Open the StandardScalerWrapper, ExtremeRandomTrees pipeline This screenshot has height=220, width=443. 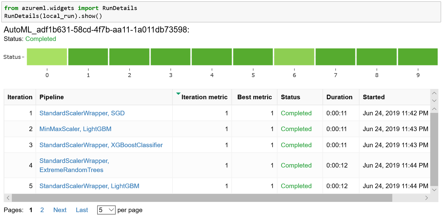[74, 165]
